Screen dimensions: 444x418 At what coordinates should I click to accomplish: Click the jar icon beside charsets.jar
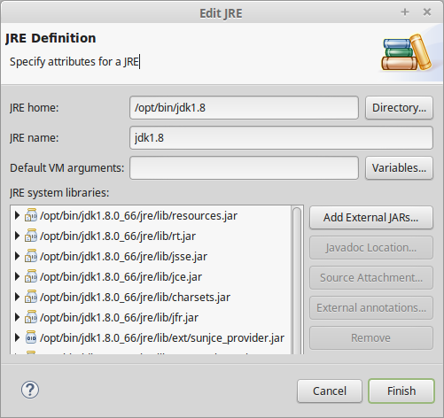tap(31, 297)
